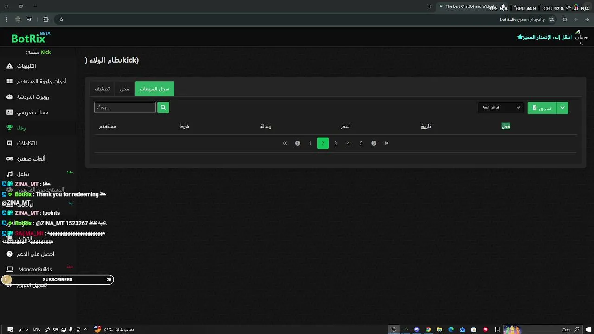Open Windows Start menu in taskbar
This screenshot has height=334, width=594.
(588, 329)
